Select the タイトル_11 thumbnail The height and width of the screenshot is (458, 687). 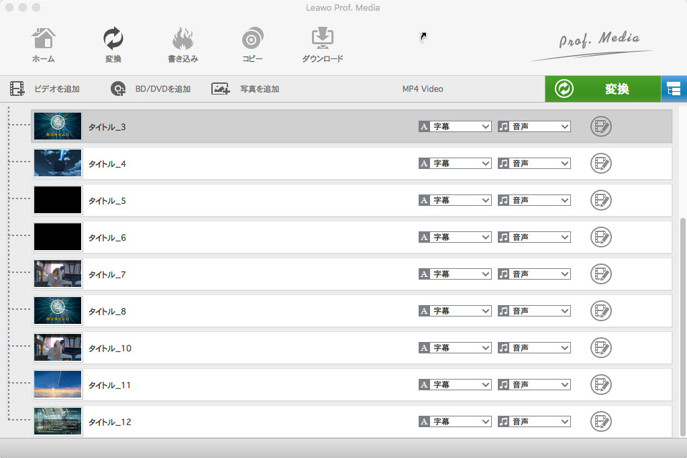58,384
